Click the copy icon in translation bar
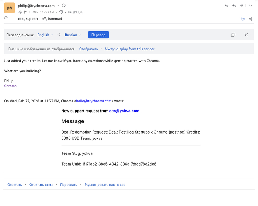This screenshot has width=258, height=206. click(x=233, y=35)
